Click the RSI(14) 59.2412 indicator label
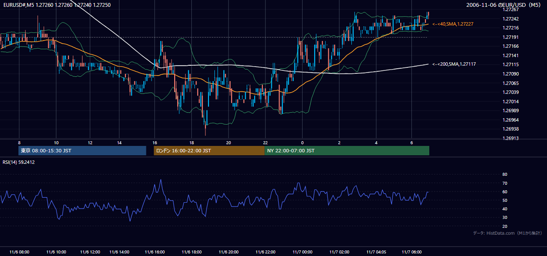 point(19,162)
